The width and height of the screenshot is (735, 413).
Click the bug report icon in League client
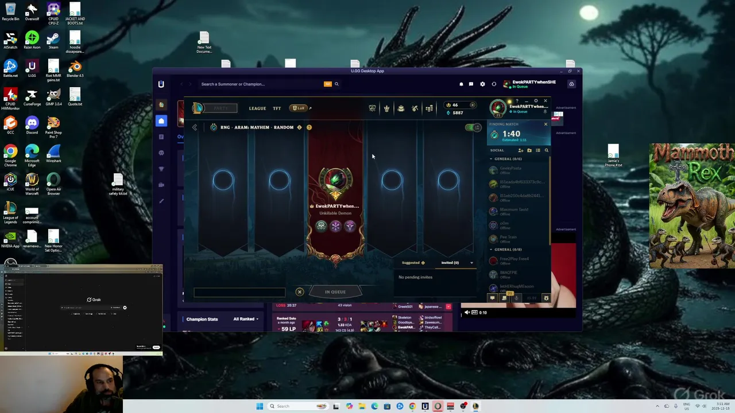coord(546,298)
